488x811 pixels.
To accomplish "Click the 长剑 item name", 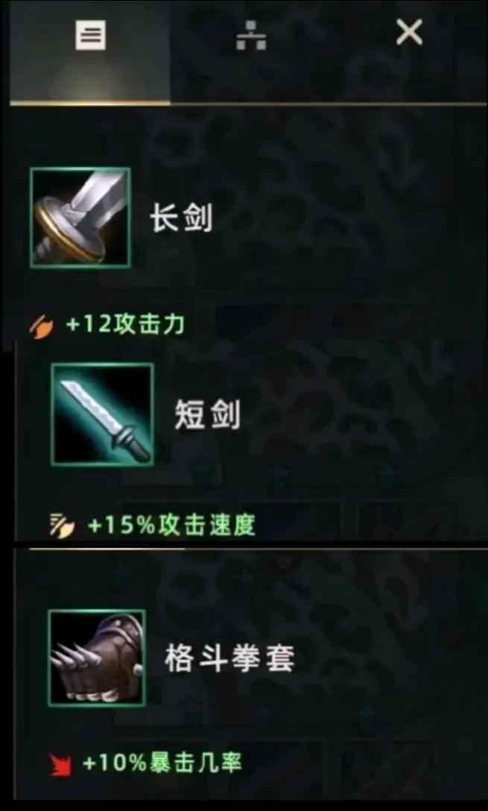I will pos(181,218).
